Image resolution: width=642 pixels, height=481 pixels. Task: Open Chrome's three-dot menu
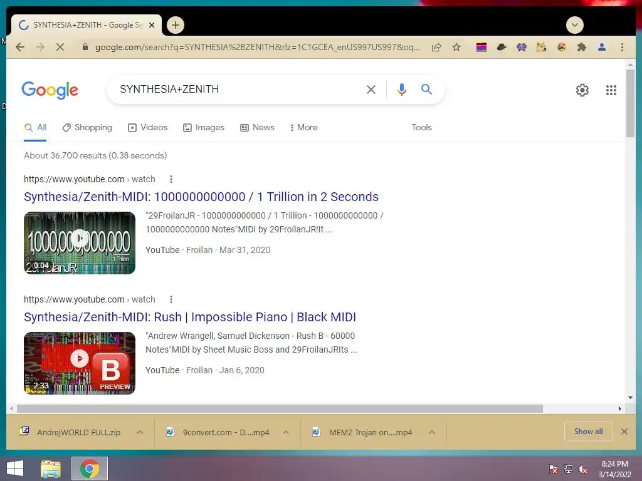click(x=622, y=47)
